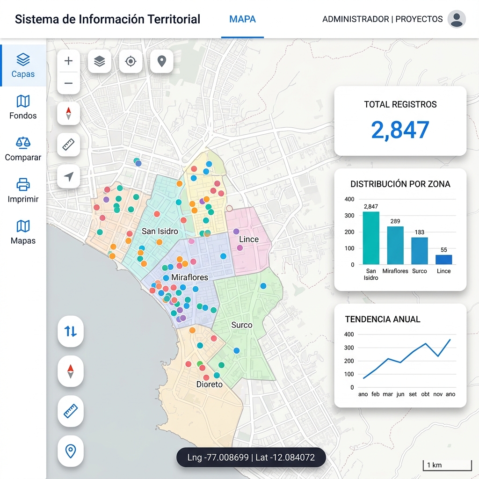The height and width of the screenshot is (479, 479).
Task: Click the blue map point in Surco's northeast
Action: [x=263, y=286]
